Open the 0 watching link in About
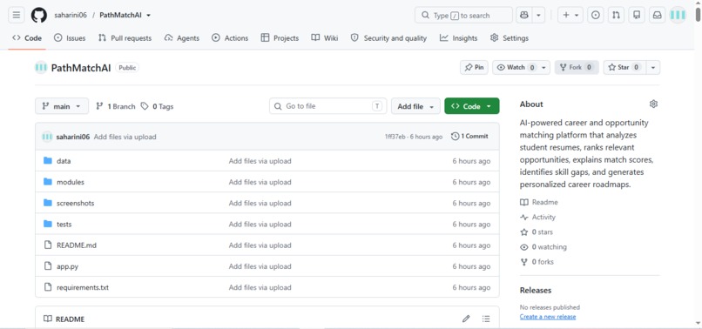The width and height of the screenshot is (702, 329). tap(543, 247)
